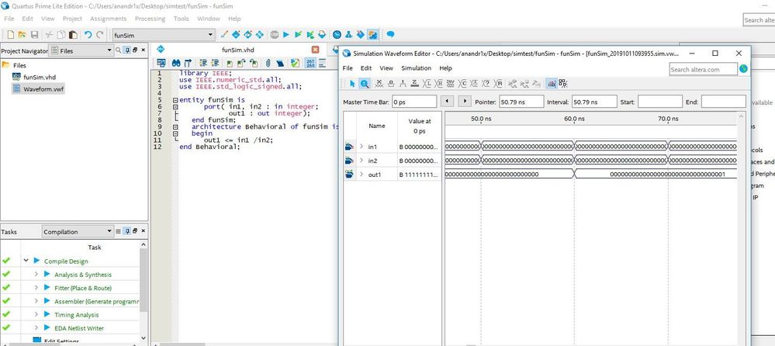Image resolution: width=775 pixels, height=346 pixels.
Task: Click the save icon in Quartus toolbar
Action: tap(34, 35)
